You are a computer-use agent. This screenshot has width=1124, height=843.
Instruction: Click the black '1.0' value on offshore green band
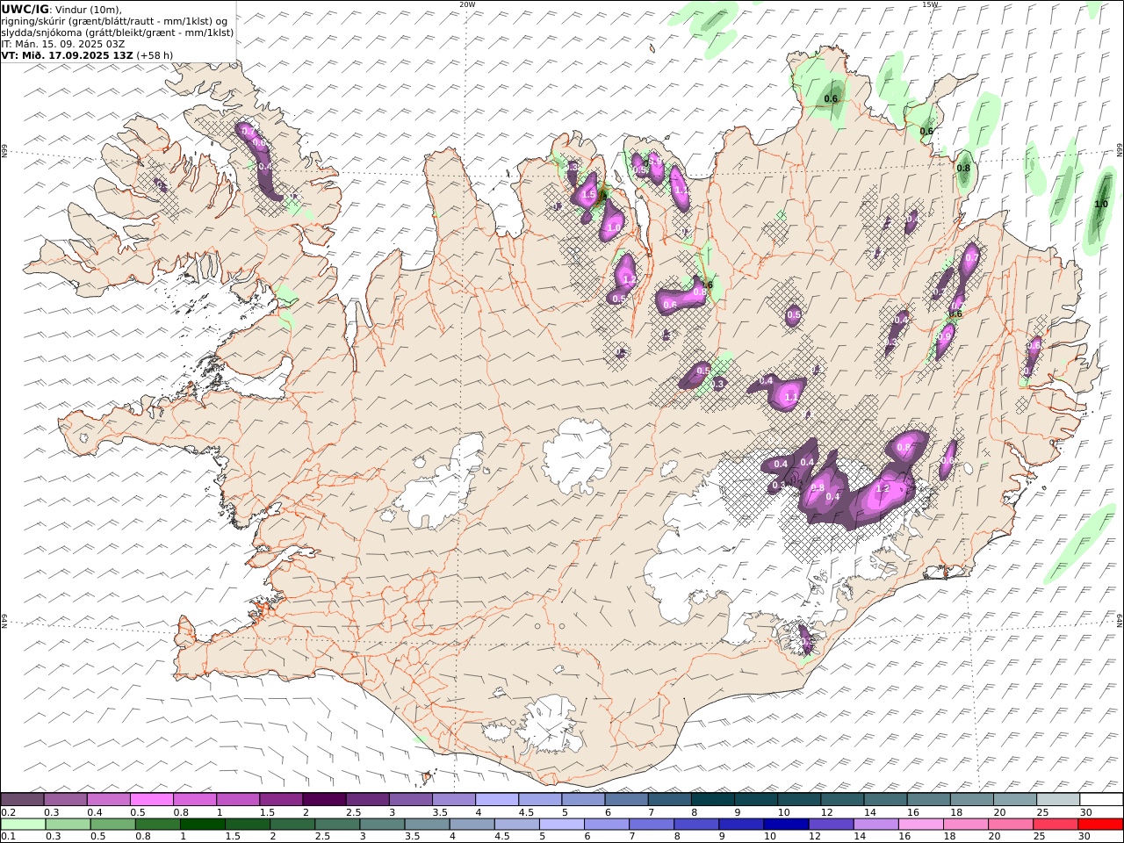(1101, 205)
